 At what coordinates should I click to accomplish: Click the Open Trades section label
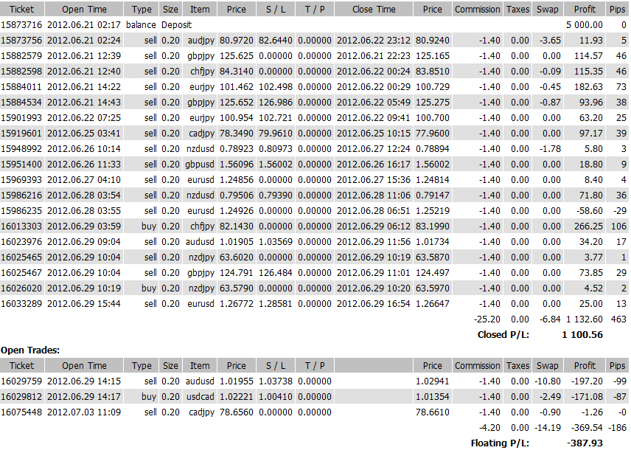coord(29,350)
